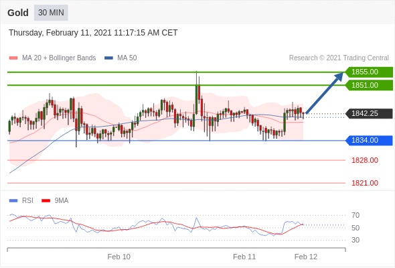Click the Feb 11 date axis label

(244, 257)
